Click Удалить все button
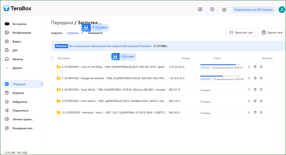Screen dimensions: 286x155 click(272, 32)
